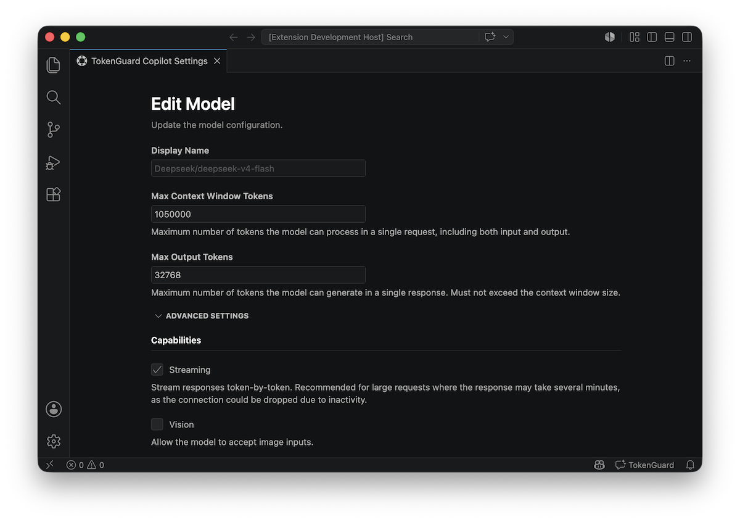Open the Run and Debug view

(54, 162)
